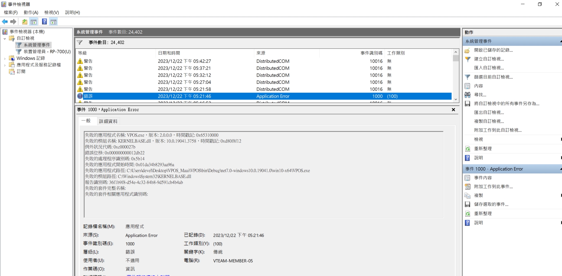Click the Forward arrow toolbar icon
The width and height of the screenshot is (562, 276).
click(x=13, y=22)
